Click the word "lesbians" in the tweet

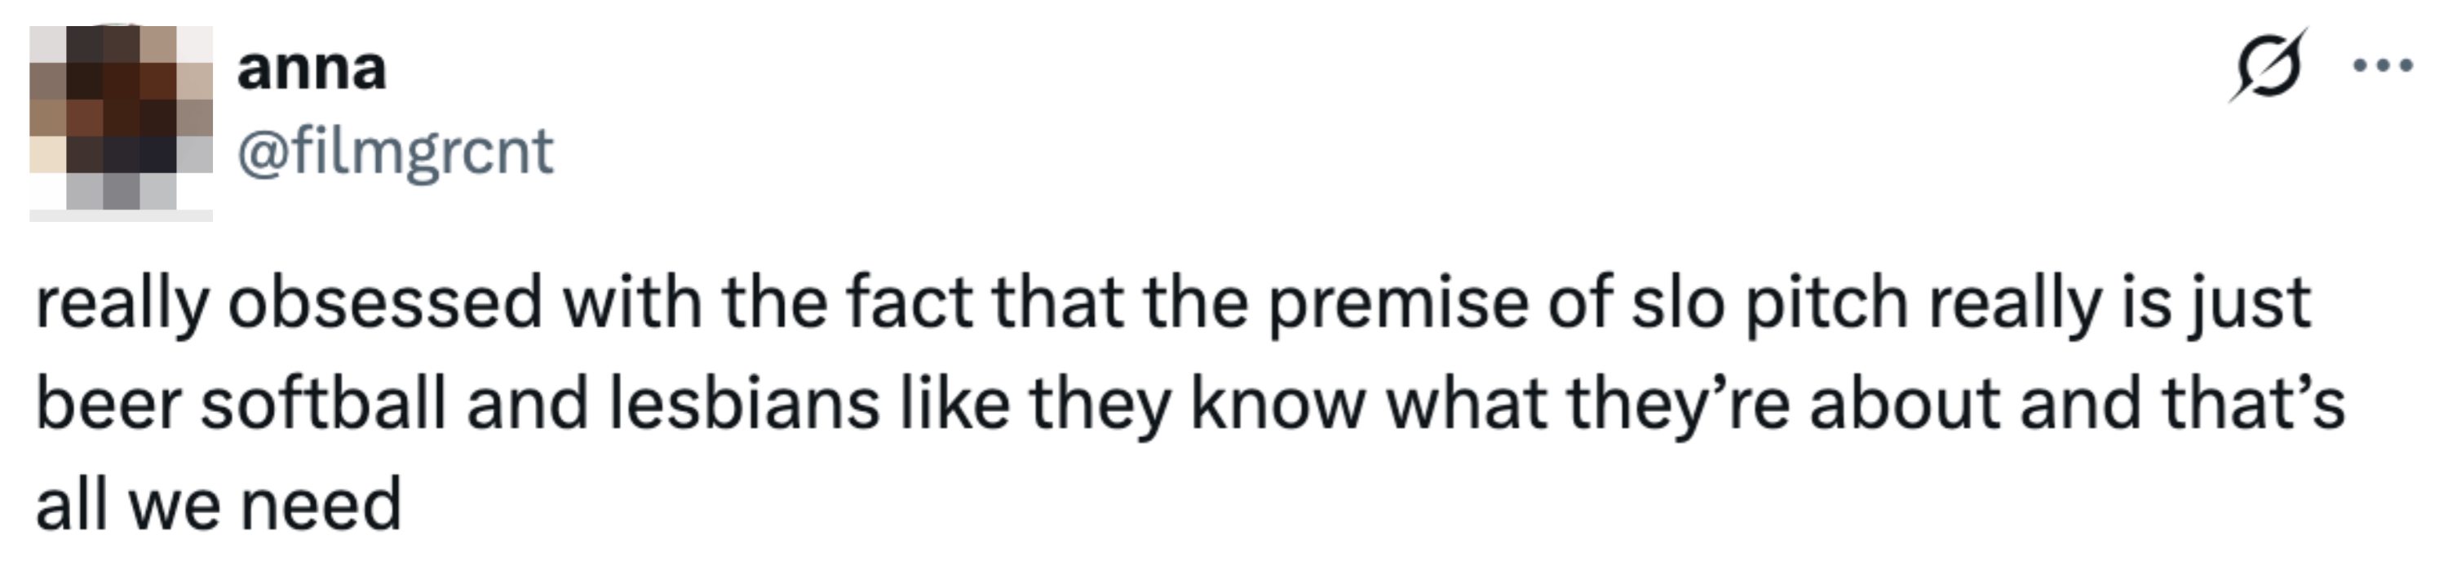pyautogui.click(x=743, y=403)
